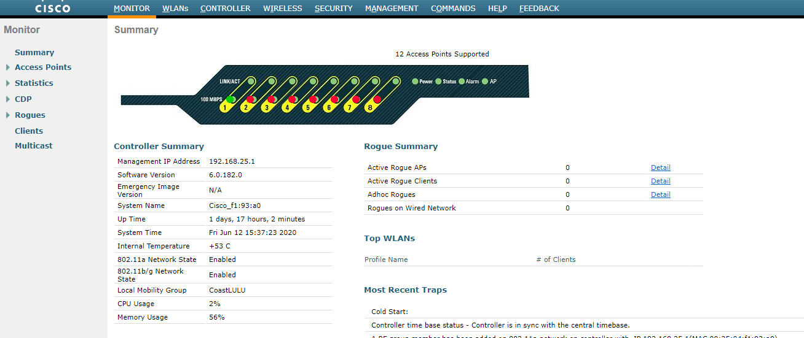Click management IP value 192.168.25.1
Image resolution: width=804 pixels, height=338 pixels.
click(x=232, y=161)
